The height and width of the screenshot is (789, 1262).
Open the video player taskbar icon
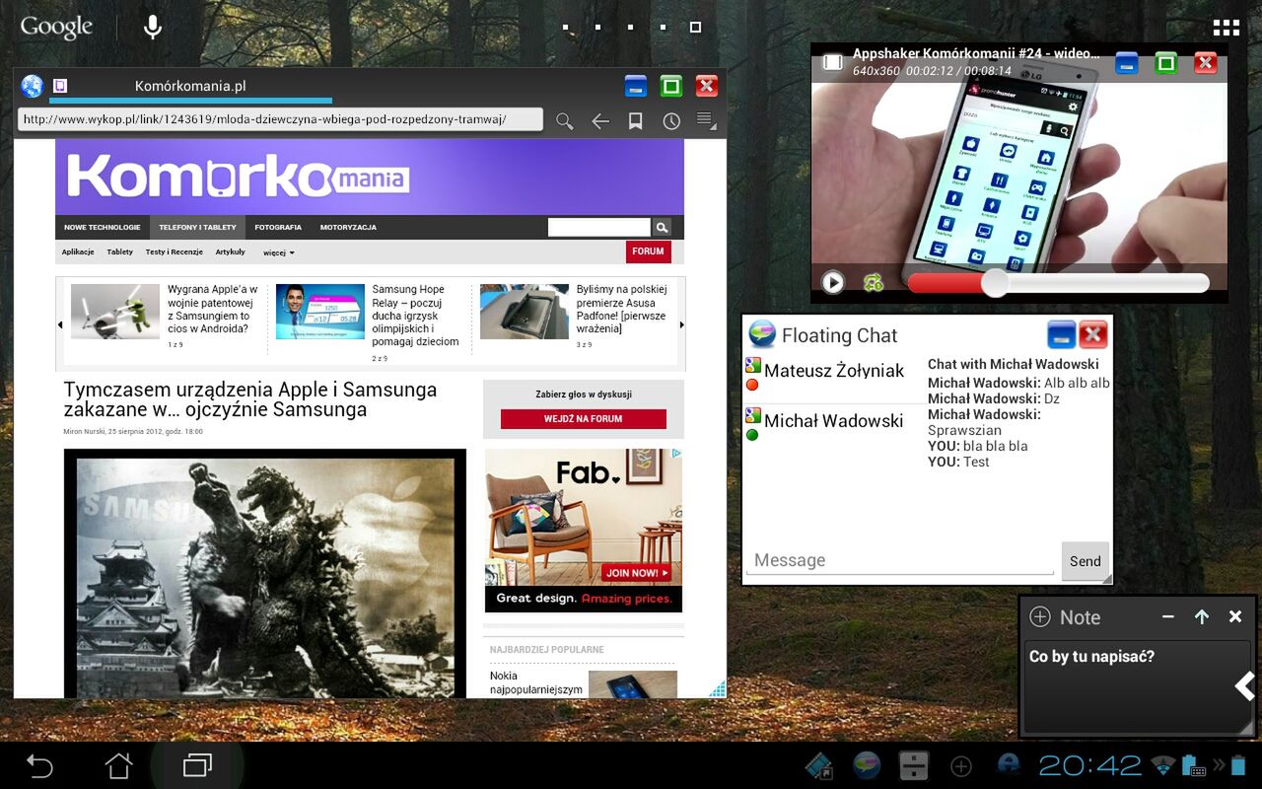tap(818, 766)
